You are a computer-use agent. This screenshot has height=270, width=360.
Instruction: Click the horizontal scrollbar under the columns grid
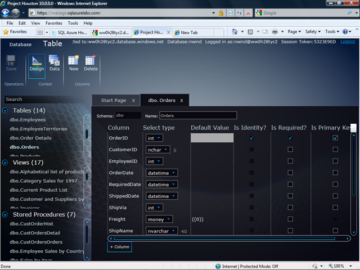(229, 238)
